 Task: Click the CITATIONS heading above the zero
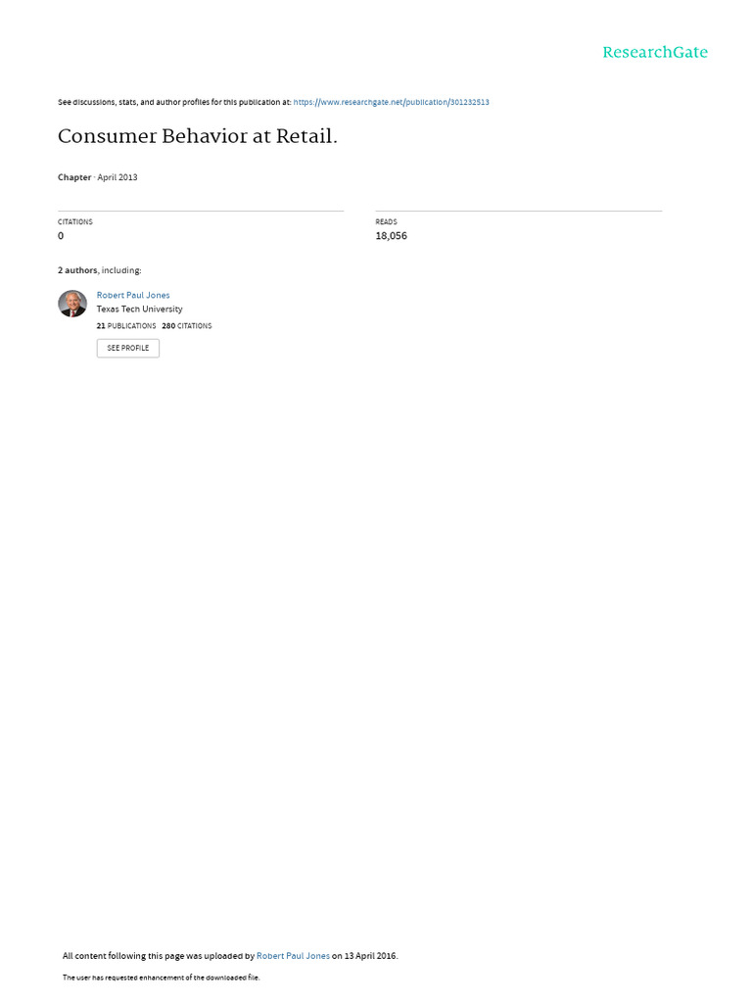pos(75,222)
